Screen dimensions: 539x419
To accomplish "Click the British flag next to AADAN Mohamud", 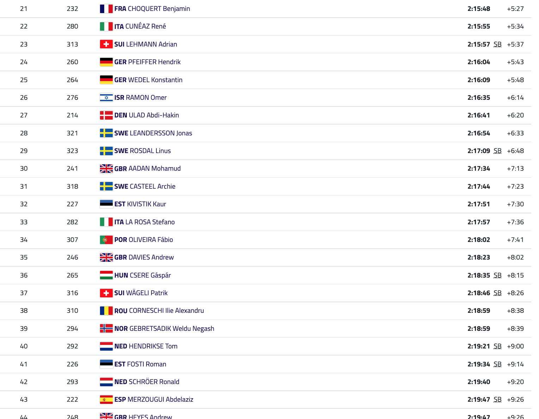I will pos(106,169).
